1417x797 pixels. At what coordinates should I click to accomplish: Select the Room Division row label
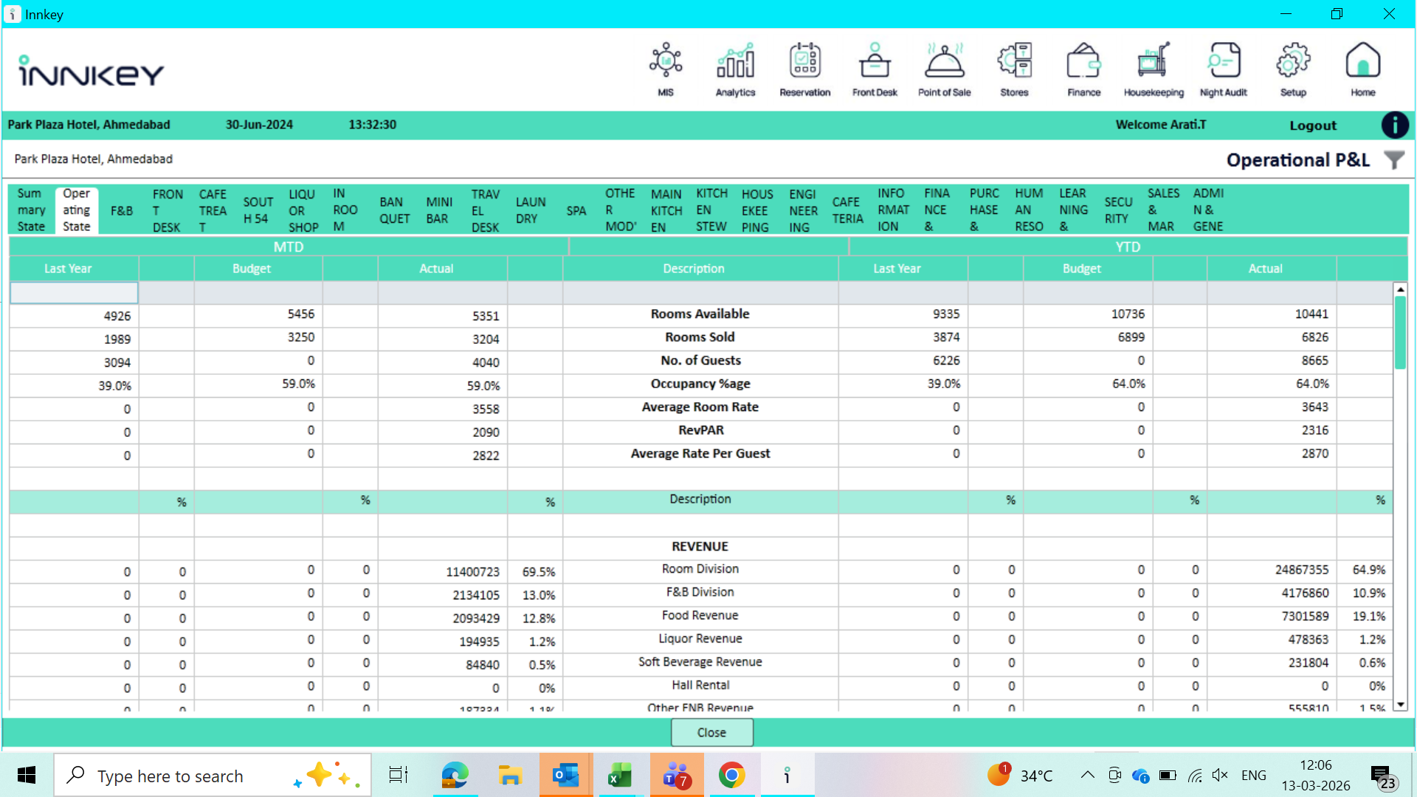(700, 569)
